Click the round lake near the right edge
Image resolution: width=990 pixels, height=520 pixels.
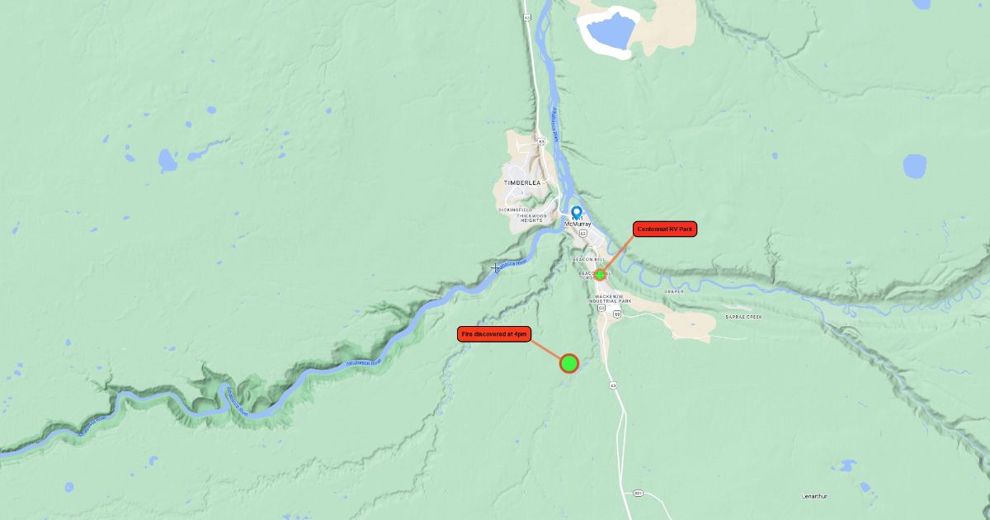(915, 166)
